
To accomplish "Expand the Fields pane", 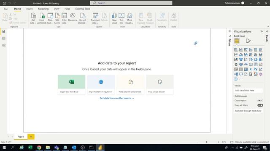I will coord(267,31).
